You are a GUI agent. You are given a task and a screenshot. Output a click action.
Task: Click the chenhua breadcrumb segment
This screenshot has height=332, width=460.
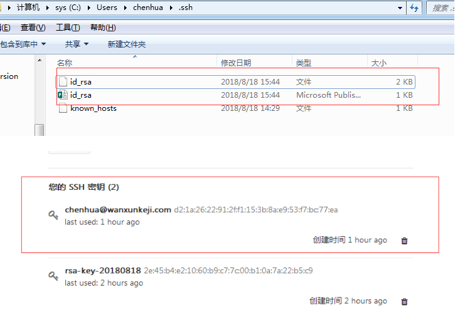click(x=148, y=8)
